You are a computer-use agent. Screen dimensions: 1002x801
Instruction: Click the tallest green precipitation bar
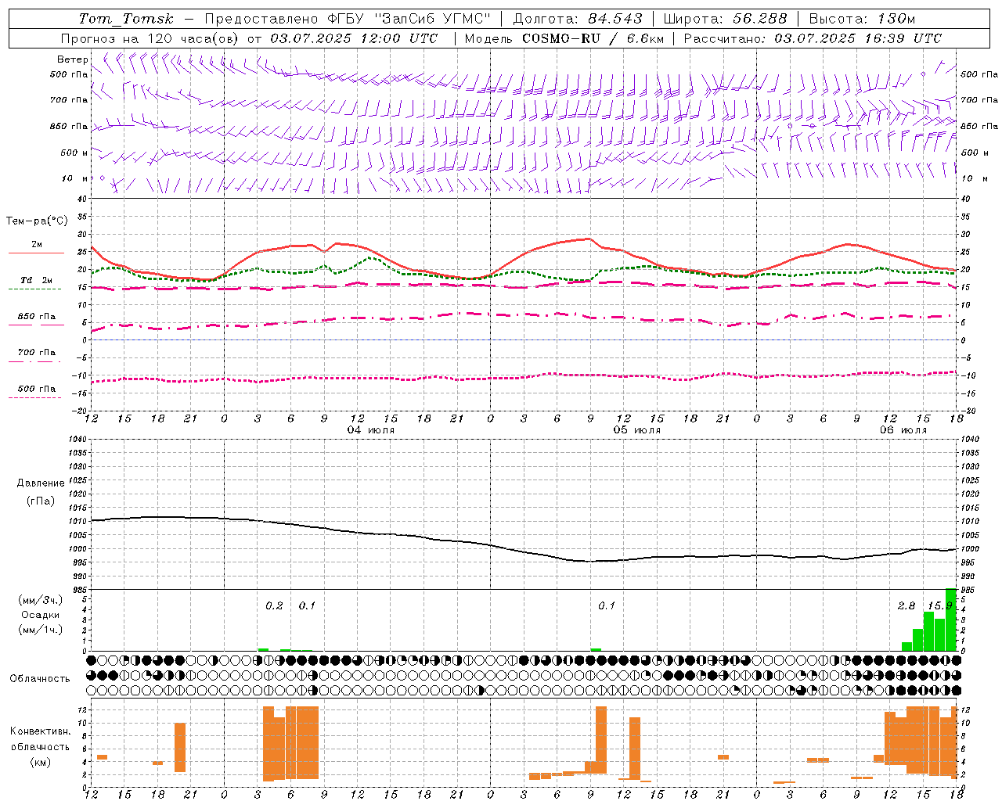tap(950, 620)
